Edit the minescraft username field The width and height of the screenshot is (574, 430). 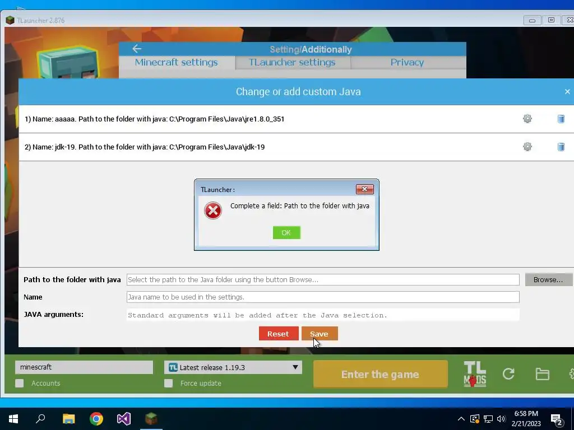(84, 367)
